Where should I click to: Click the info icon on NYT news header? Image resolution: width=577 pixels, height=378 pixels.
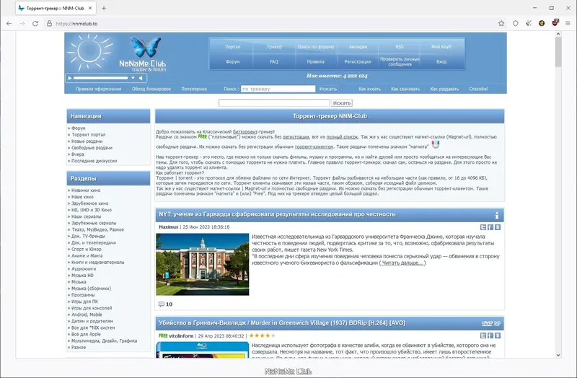coord(497,215)
